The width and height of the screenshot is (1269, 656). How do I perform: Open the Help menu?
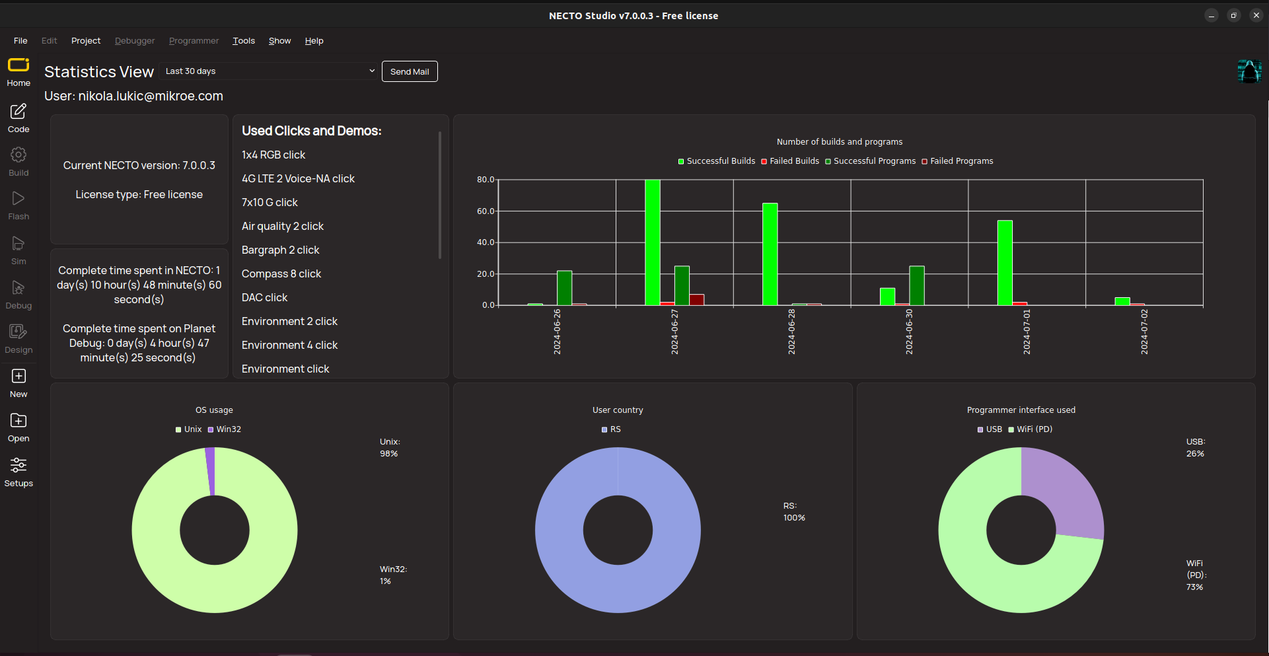coord(314,41)
